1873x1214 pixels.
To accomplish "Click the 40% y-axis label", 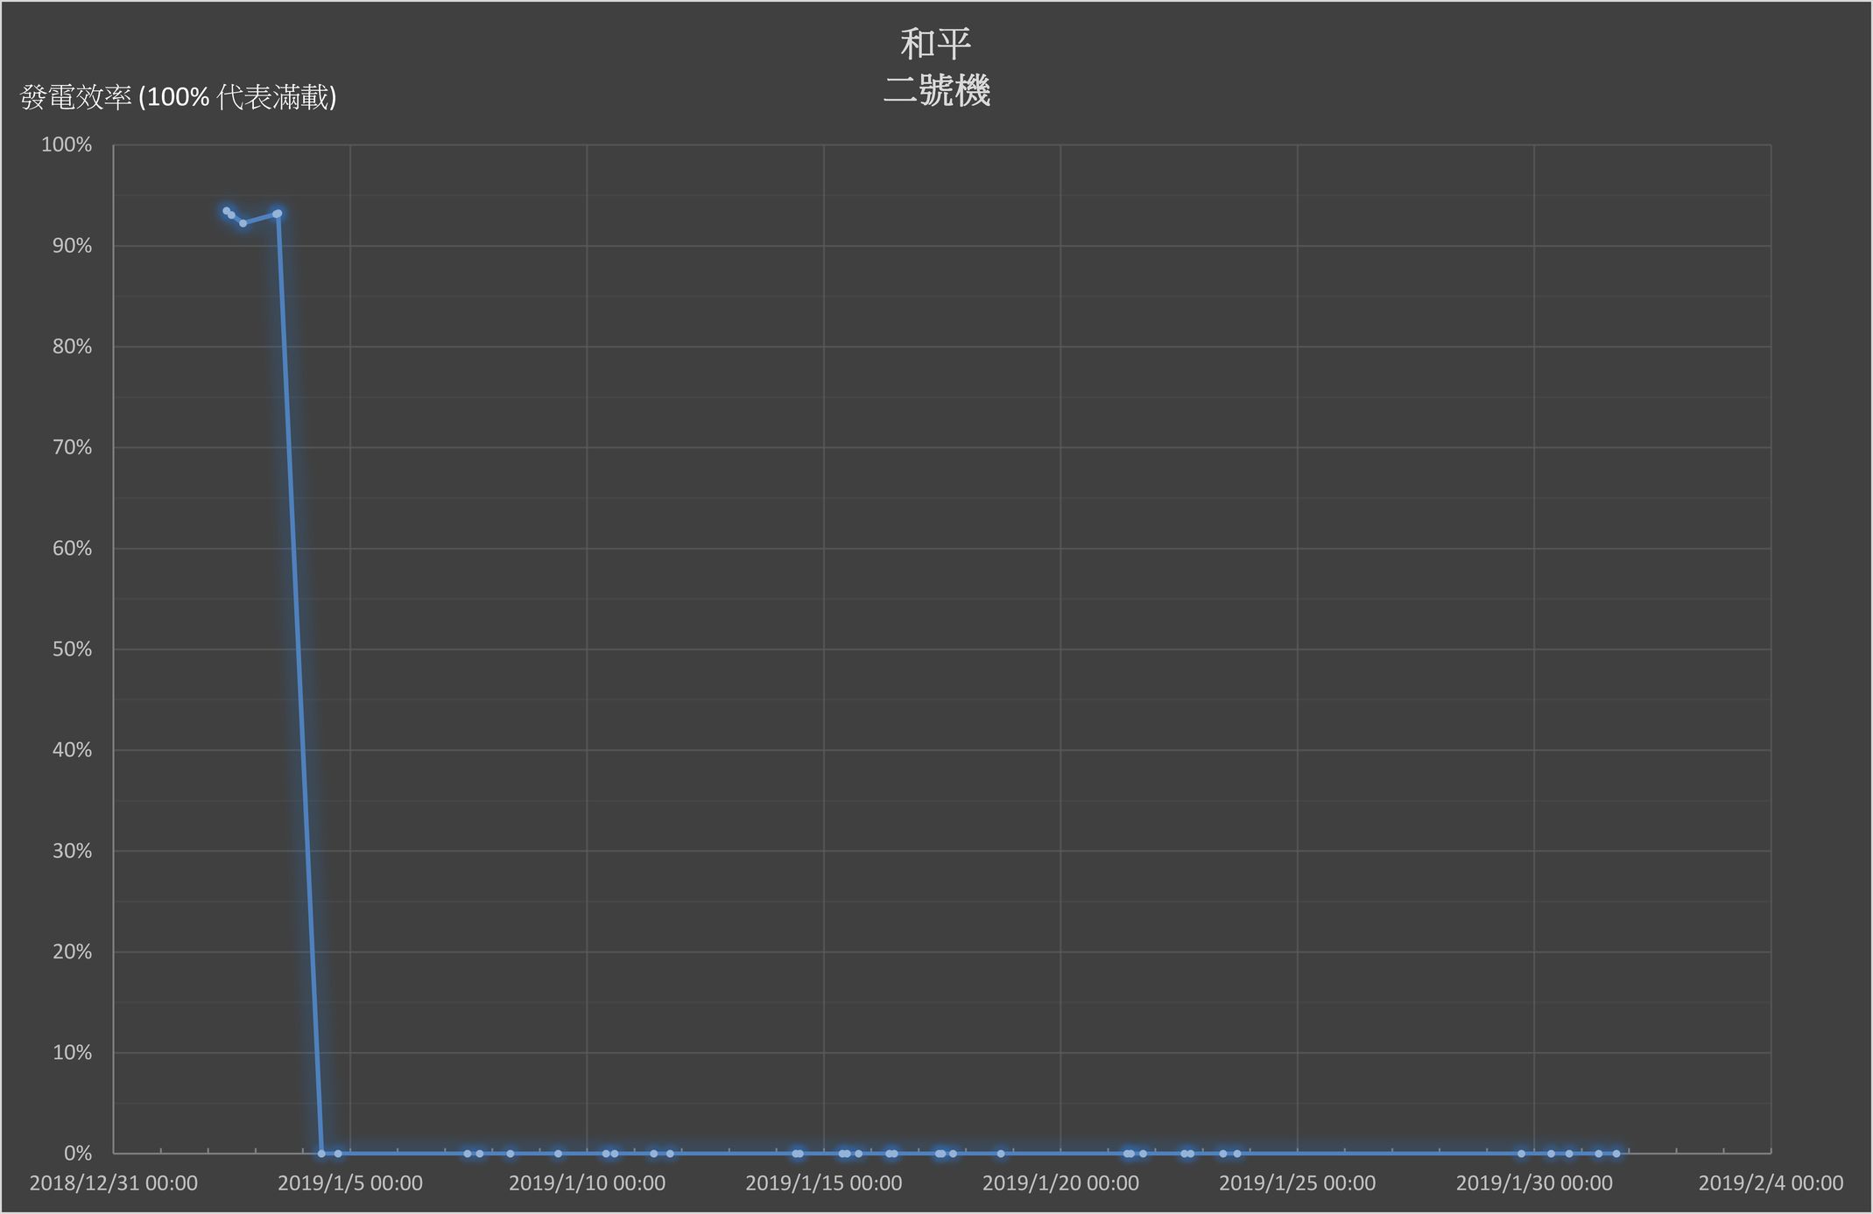I will coord(72,750).
